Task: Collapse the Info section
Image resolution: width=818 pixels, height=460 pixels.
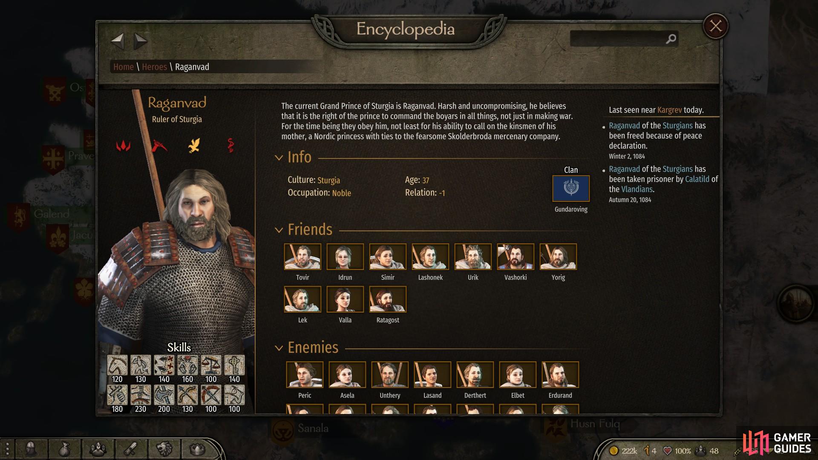Action: [279, 158]
